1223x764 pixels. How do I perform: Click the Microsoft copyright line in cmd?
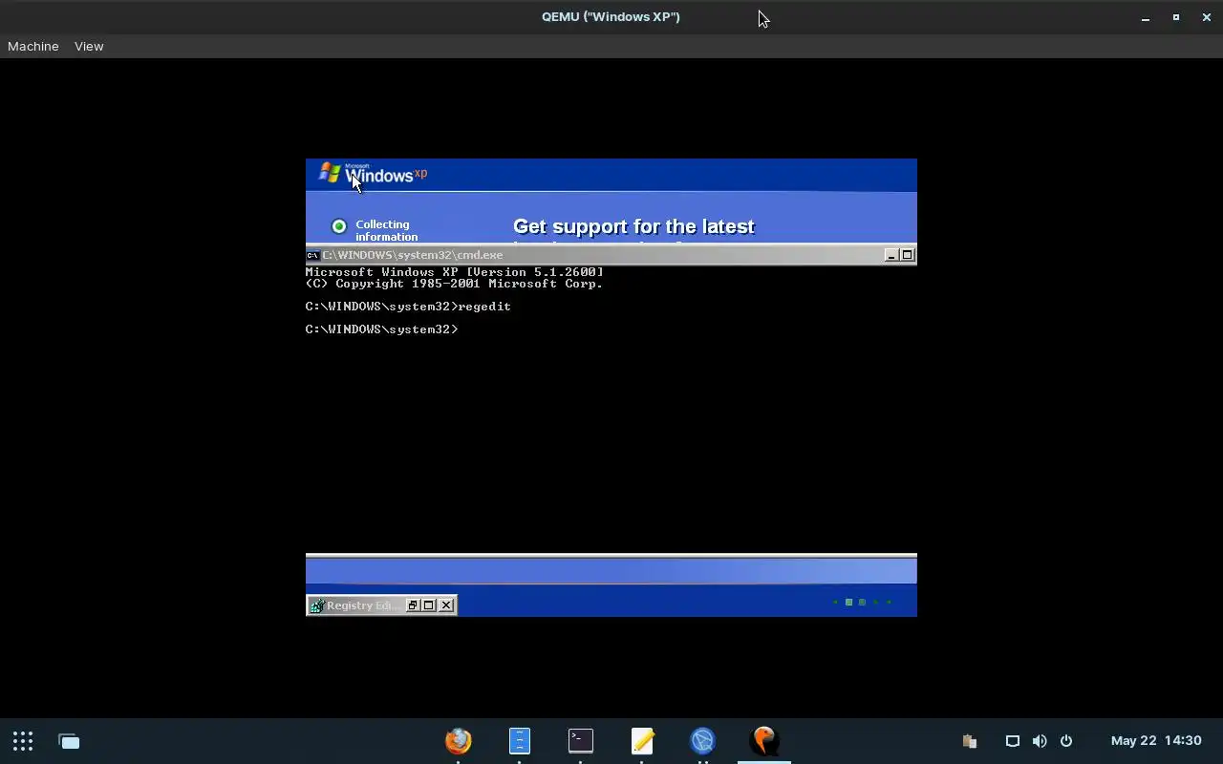454,284
